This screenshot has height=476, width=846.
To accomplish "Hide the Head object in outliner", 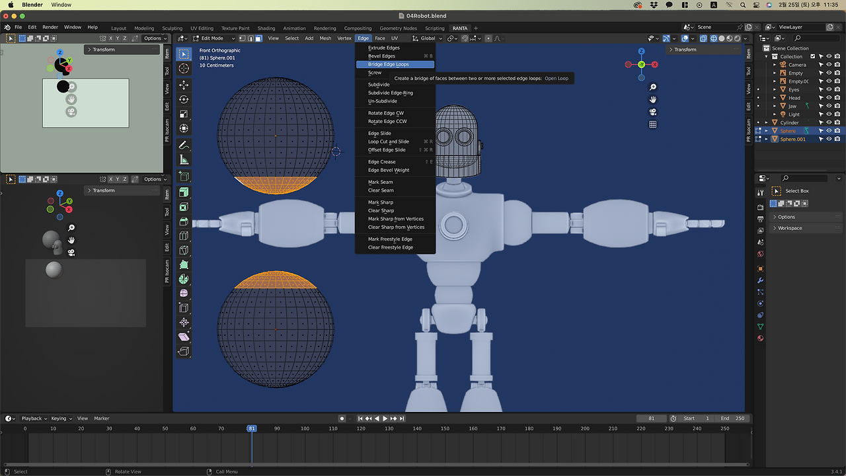I will click(x=829, y=98).
